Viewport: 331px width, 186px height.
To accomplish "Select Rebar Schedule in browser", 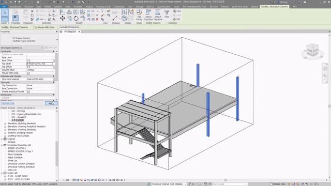I will [15, 158].
